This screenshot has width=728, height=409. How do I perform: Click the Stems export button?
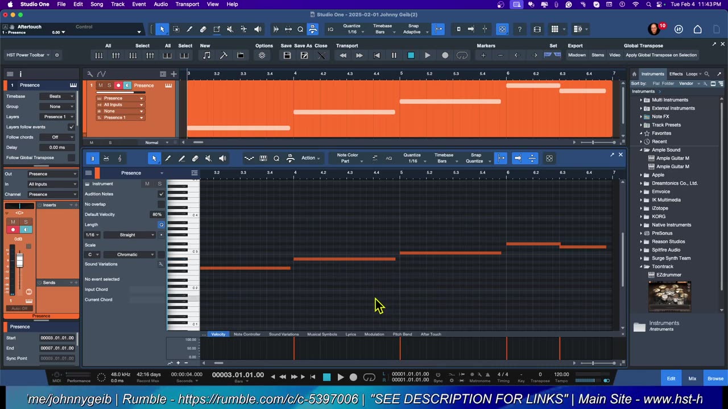(x=598, y=55)
